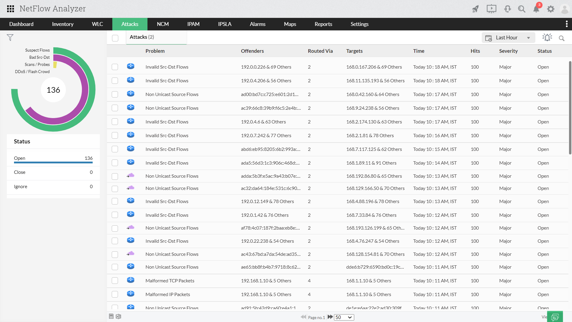
Task: Expand the 50 rows-per-page dropdown
Action: [344, 317]
